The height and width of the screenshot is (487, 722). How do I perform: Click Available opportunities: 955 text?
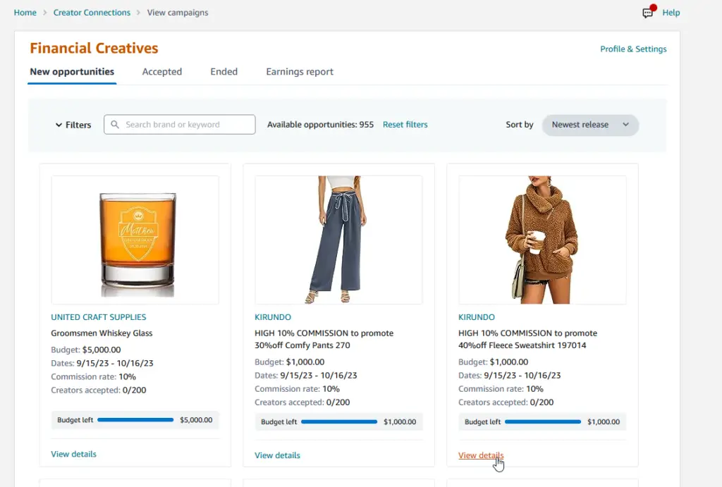(x=321, y=125)
